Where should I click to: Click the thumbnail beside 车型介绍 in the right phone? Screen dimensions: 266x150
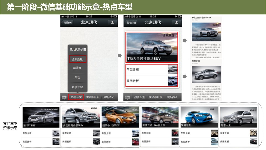pyautogui.click(x=173, y=69)
